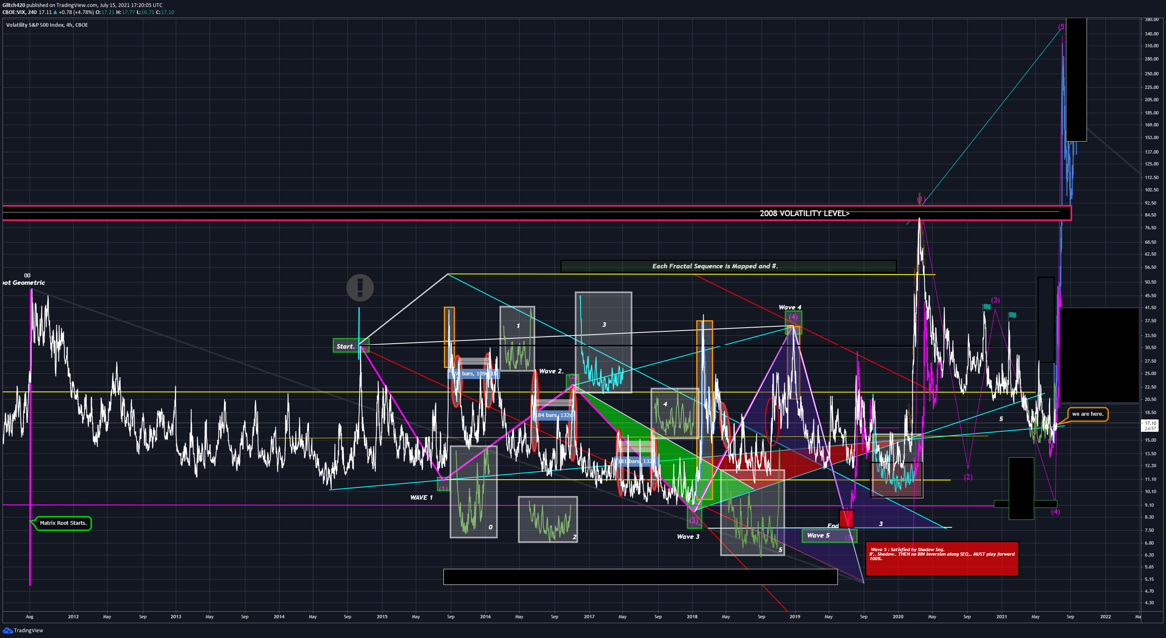Select the '2008 VOLATILITY LEVEL>' banner text
1166x638 pixels.
point(805,214)
